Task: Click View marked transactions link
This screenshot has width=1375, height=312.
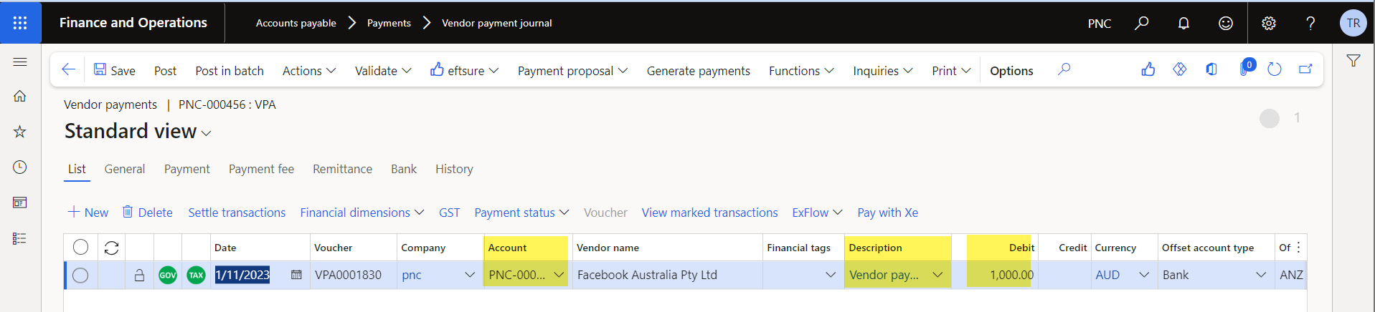Action: [x=709, y=213]
